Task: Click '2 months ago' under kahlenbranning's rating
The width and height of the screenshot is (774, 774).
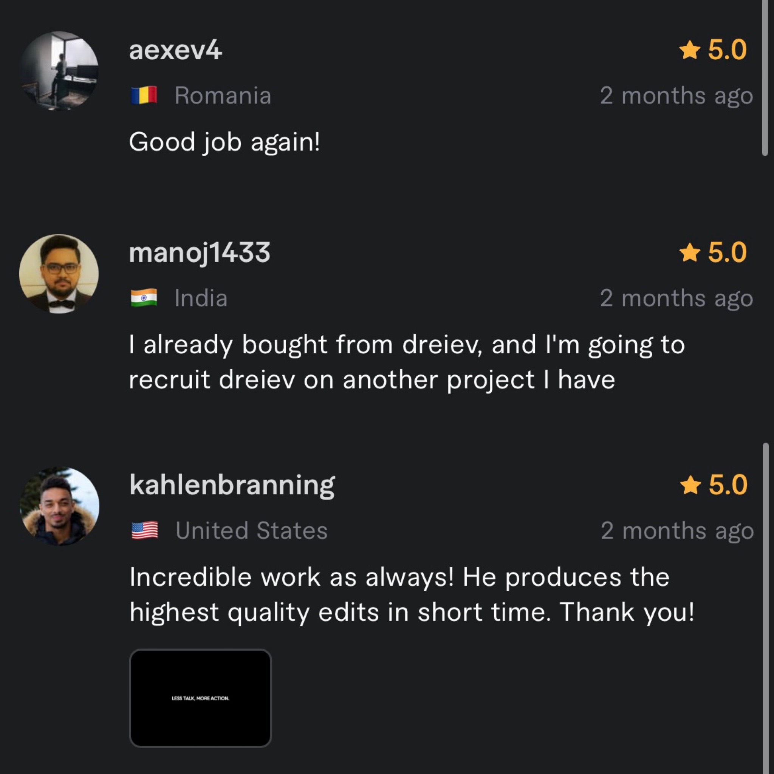Action: pos(677,530)
